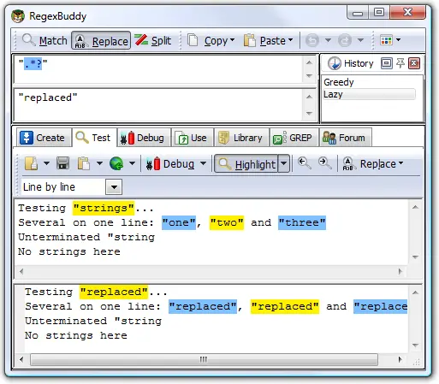Switch to Split mode

tap(153, 40)
